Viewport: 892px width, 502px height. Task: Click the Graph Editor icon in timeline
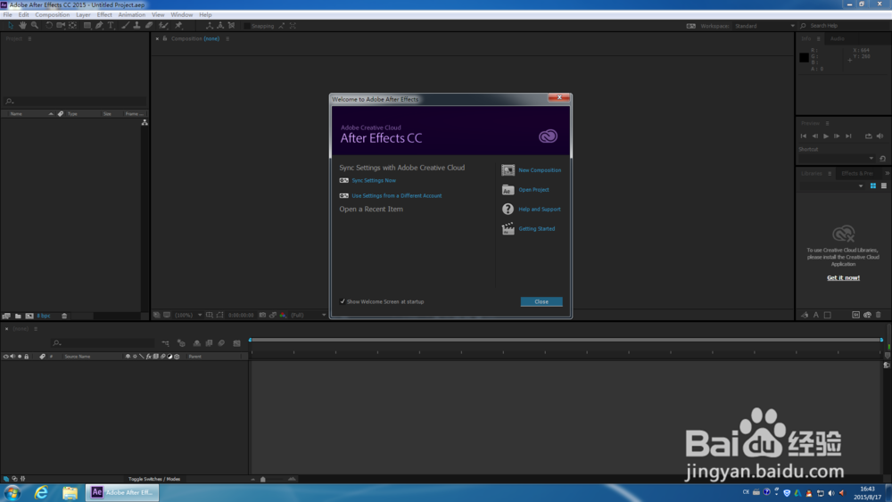point(236,343)
